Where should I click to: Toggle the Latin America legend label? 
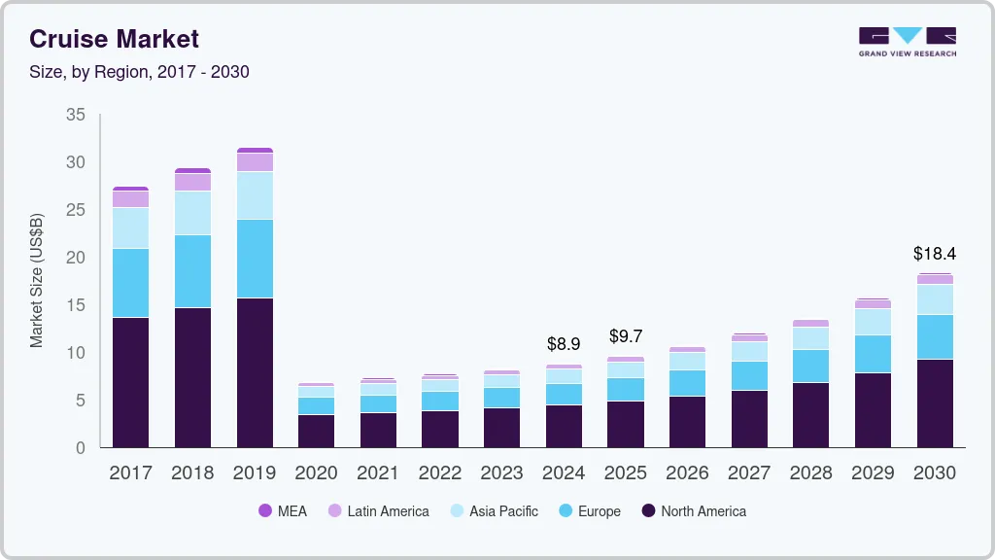click(x=388, y=510)
